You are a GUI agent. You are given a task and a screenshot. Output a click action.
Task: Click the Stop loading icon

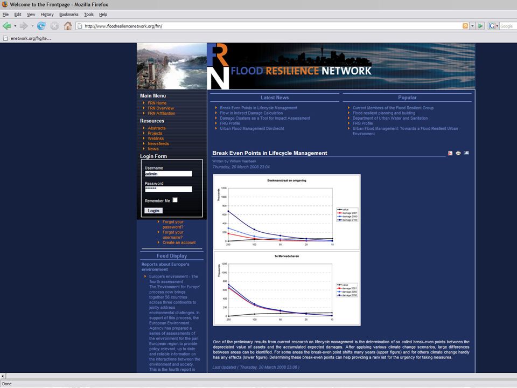pos(54,26)
